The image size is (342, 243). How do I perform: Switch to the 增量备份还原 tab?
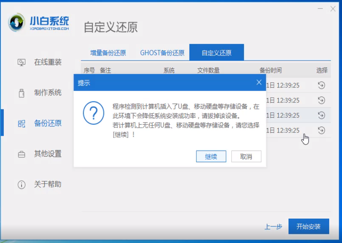[110, 53]
